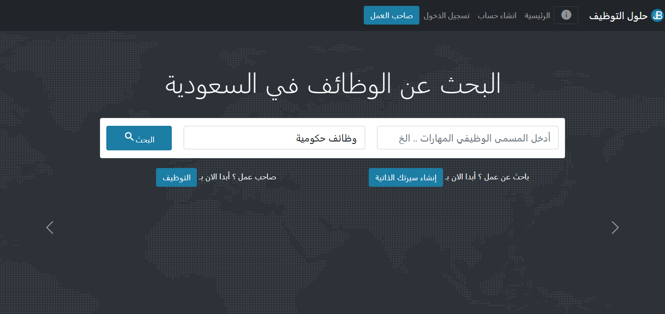The height and width of the screenshot is (314, 665).
Task: Click the JB circular logo icon
Action: tap(657, 16)
